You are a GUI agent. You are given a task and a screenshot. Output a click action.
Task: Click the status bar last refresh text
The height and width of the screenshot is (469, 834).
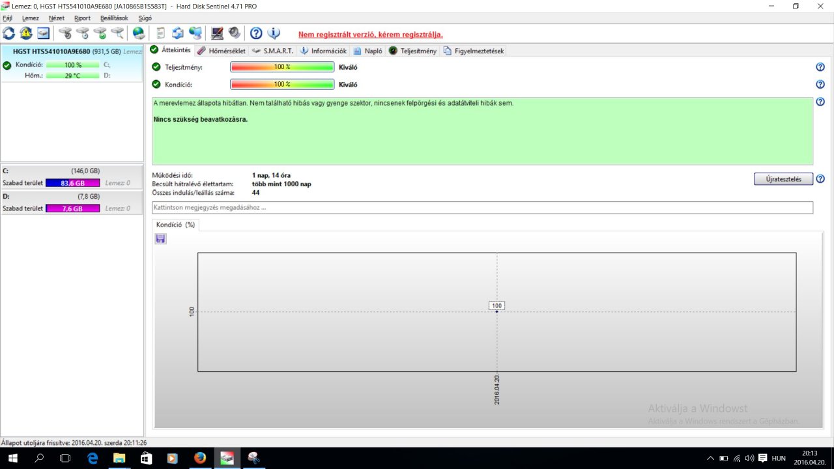(74, 442)
